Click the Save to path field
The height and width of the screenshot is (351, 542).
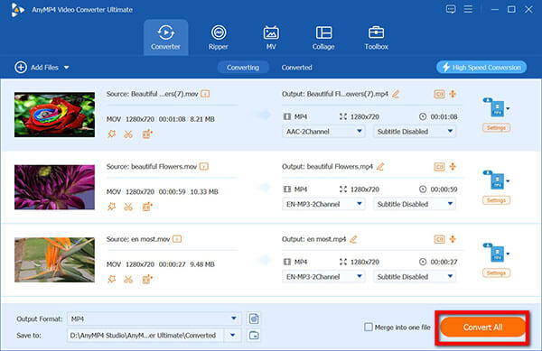pos(145,335)
